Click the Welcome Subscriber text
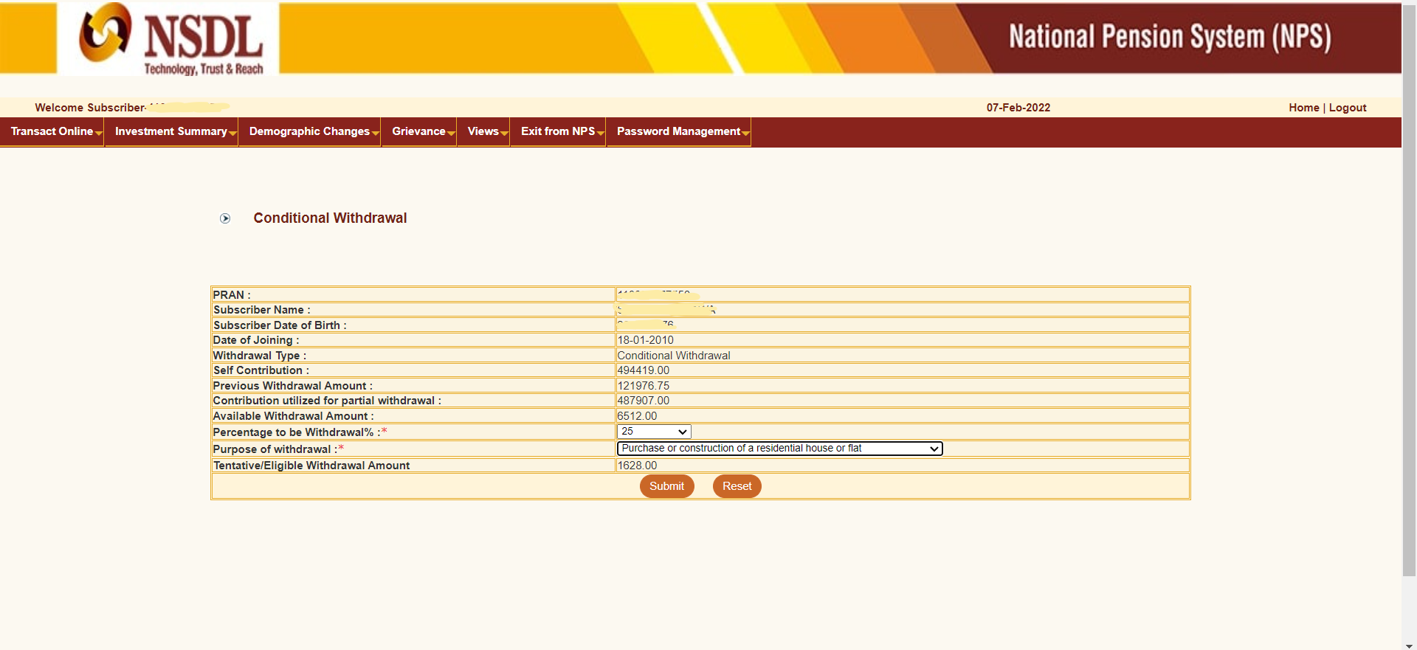This screenshot has height=650, width=1417. click(90, 108)
